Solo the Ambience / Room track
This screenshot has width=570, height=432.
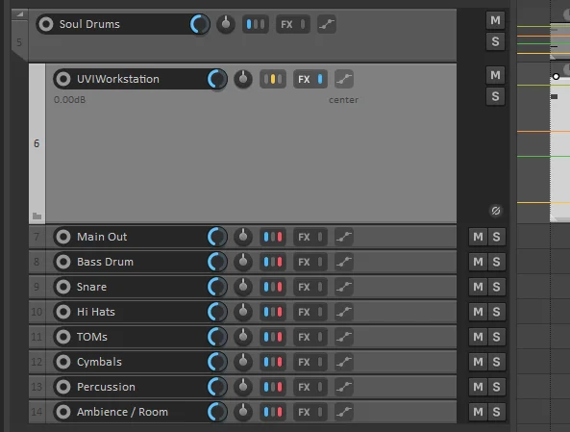pyautogui.click(x=497, y=412)
